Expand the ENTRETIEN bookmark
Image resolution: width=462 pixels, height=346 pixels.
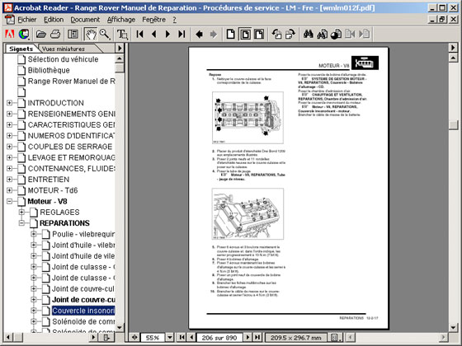[9, 180]
